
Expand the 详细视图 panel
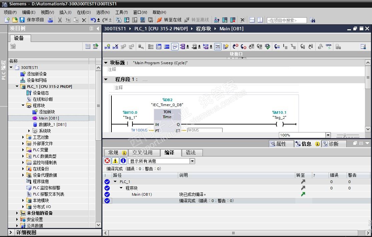[x=11, y=232]
